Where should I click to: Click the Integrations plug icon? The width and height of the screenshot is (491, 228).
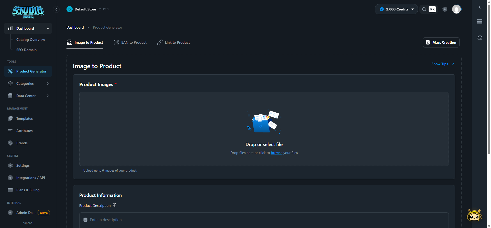[10, 178]
